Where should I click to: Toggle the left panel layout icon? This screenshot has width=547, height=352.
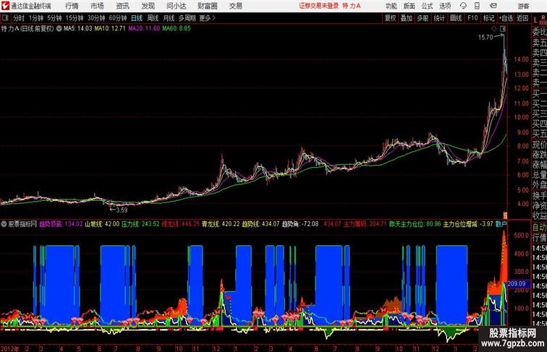pyautogui.click(x=5, y=18)
